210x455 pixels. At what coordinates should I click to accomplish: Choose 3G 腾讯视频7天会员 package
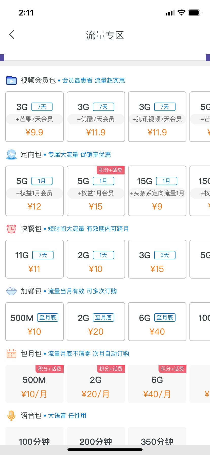coord(157,117)
